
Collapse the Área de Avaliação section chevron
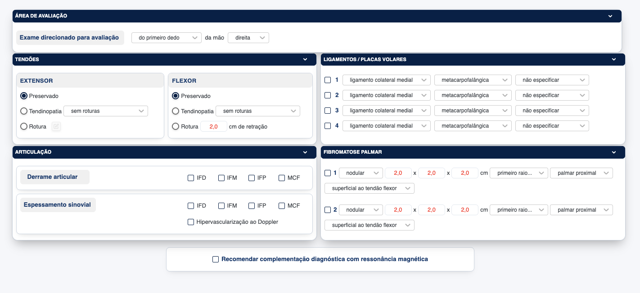coord(610,16)
